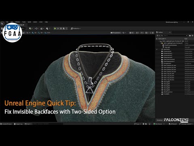194x146 pixels.
Task: Select basemesh in the Outliner
Action: click(167, 49)
